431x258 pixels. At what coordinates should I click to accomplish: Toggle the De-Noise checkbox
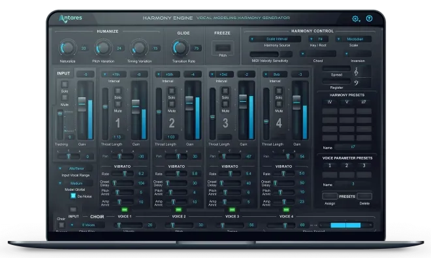coord(73,196)
